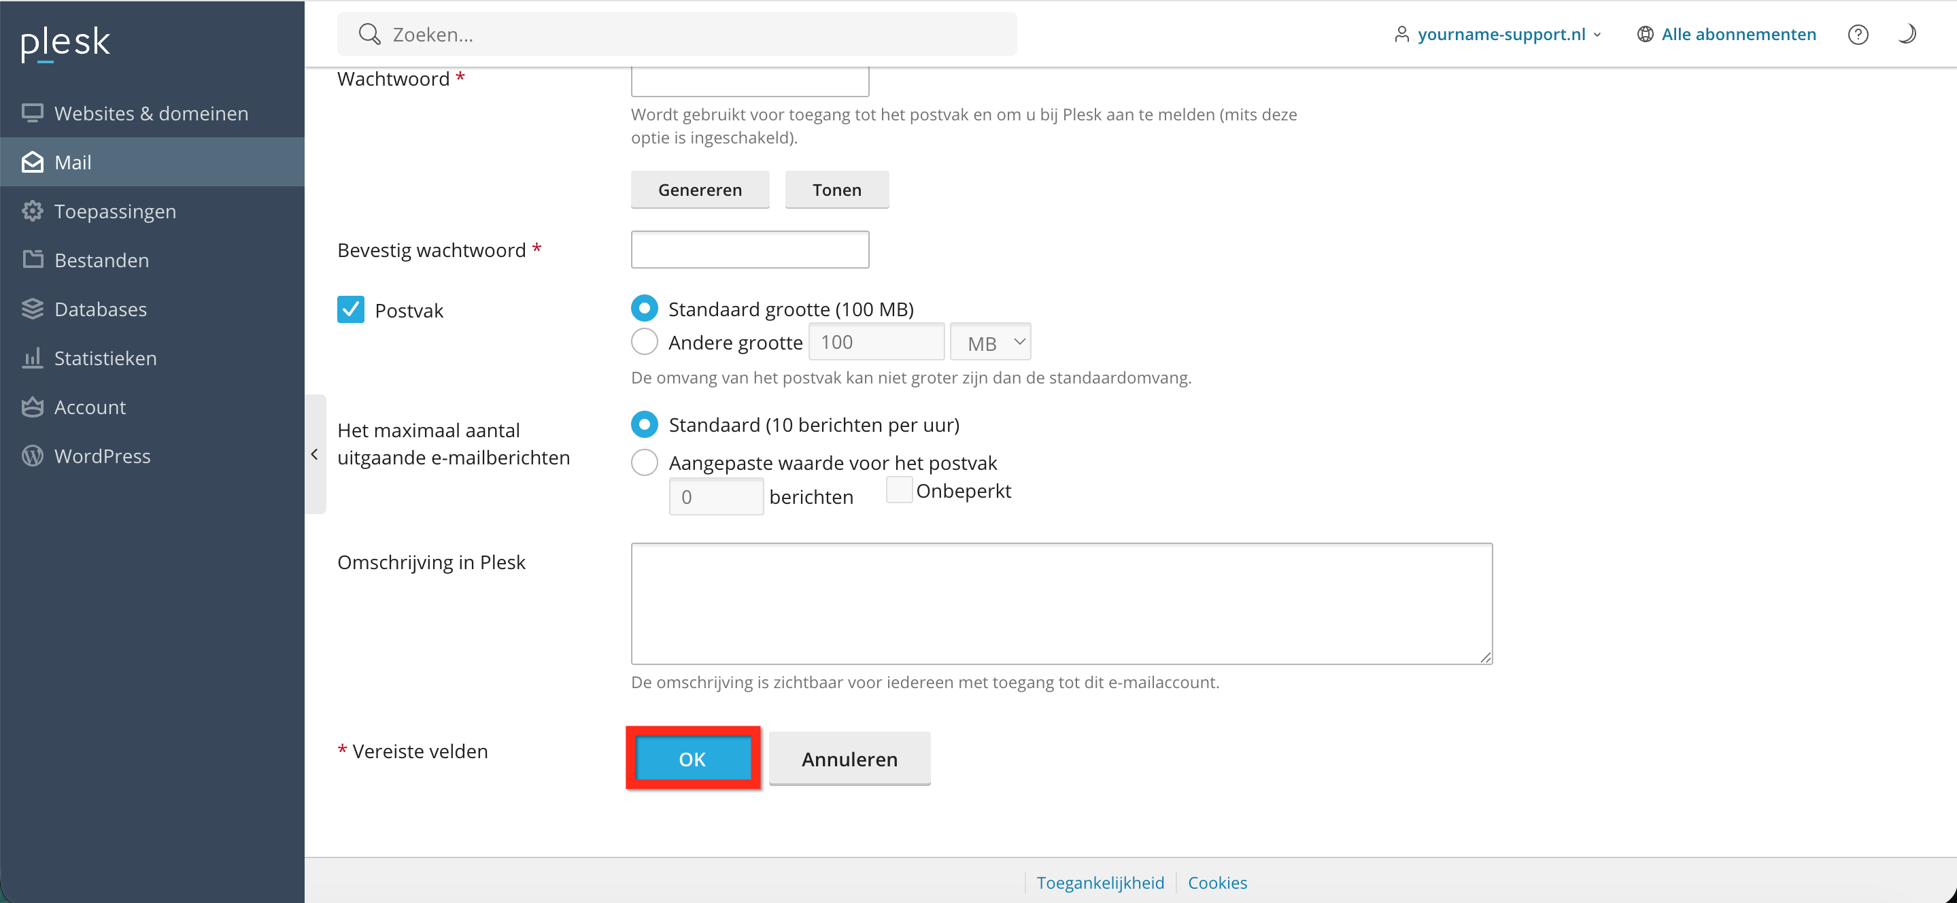Click the Toepassingen gear icon
The width and height of the screenshot is (1957, 903).
[32, 211]
